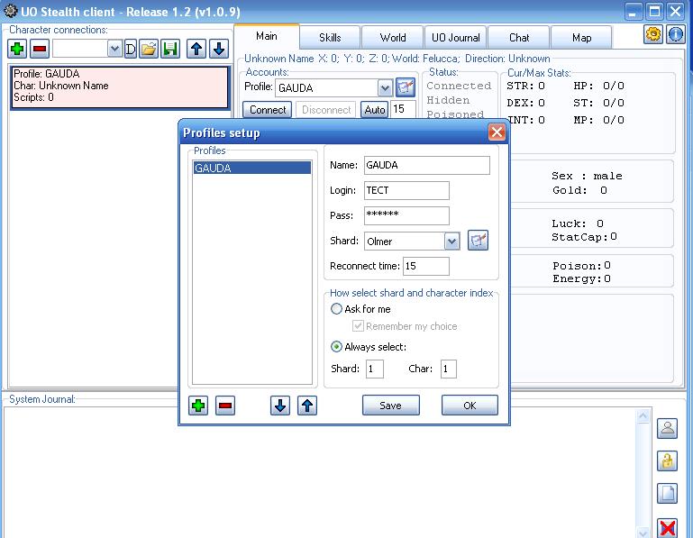The image size is (693, 538).
Task: Open the Shard dropdown showing Olmer
Action: (451, 242)
